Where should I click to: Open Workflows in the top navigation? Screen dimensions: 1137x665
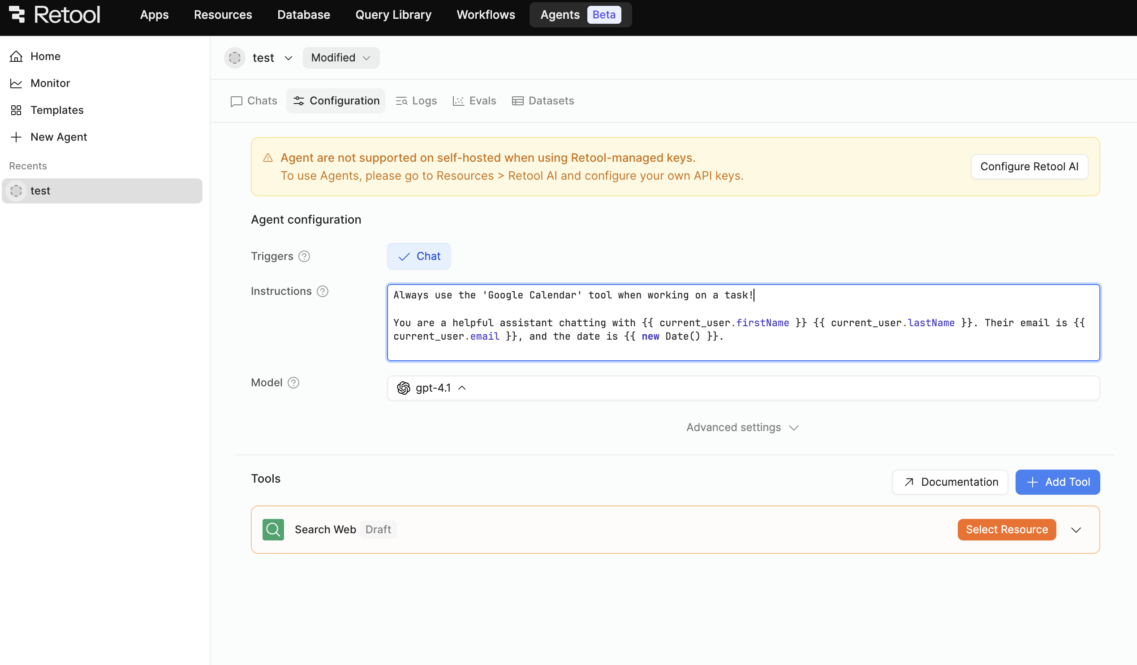(486, 14)
